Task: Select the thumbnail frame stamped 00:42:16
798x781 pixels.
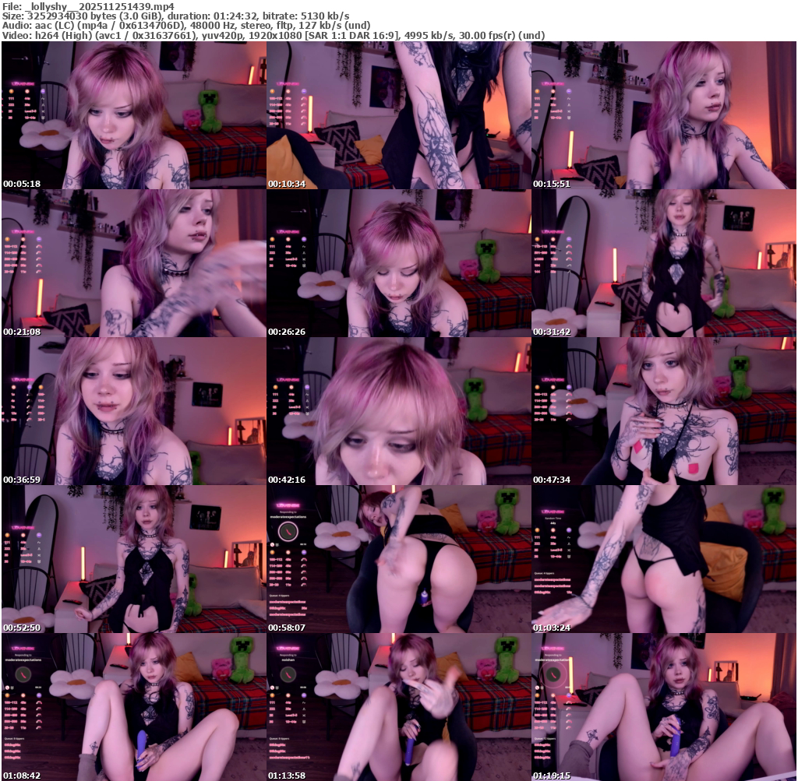Action: click(399, 411)
